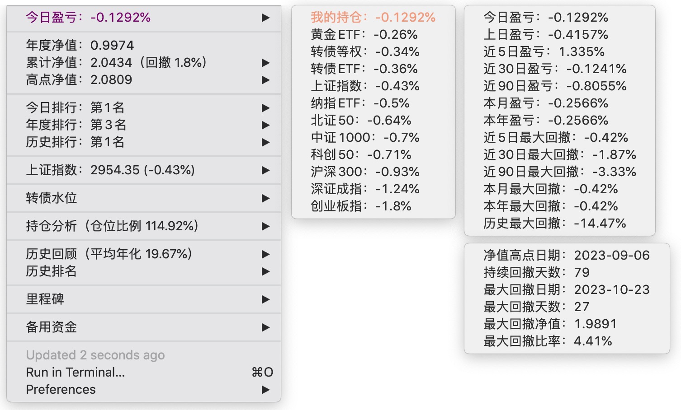
Task: Choose the 里程碑 menu item
Action: pos(45,299)
